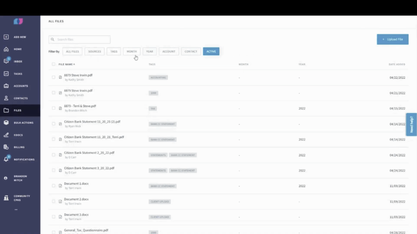Check the box for Document 1.docx

coord(53,186)
